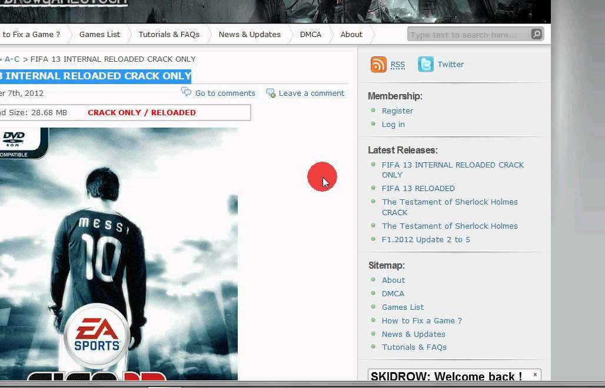Image resolution: width=605 pixels, height=388 pixels.
Task: Click the search magnifier icon
Action: click(536, 34)
